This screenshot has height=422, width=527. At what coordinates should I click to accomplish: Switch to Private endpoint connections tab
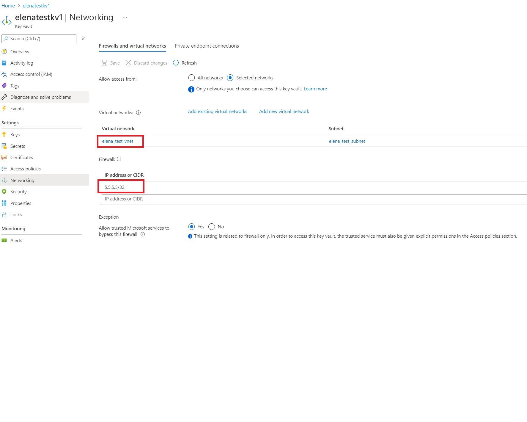pos(207,46)
